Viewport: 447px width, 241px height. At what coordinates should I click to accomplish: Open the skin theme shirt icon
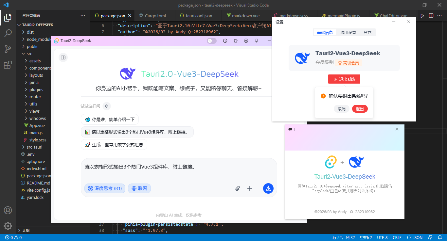[x=235, y=41]
